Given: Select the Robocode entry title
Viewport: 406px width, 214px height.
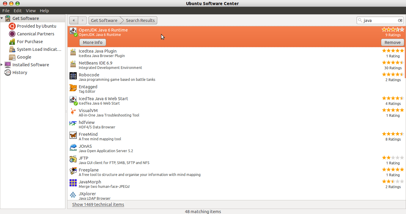Looking at the screenshot, I should tap(89, 75).
